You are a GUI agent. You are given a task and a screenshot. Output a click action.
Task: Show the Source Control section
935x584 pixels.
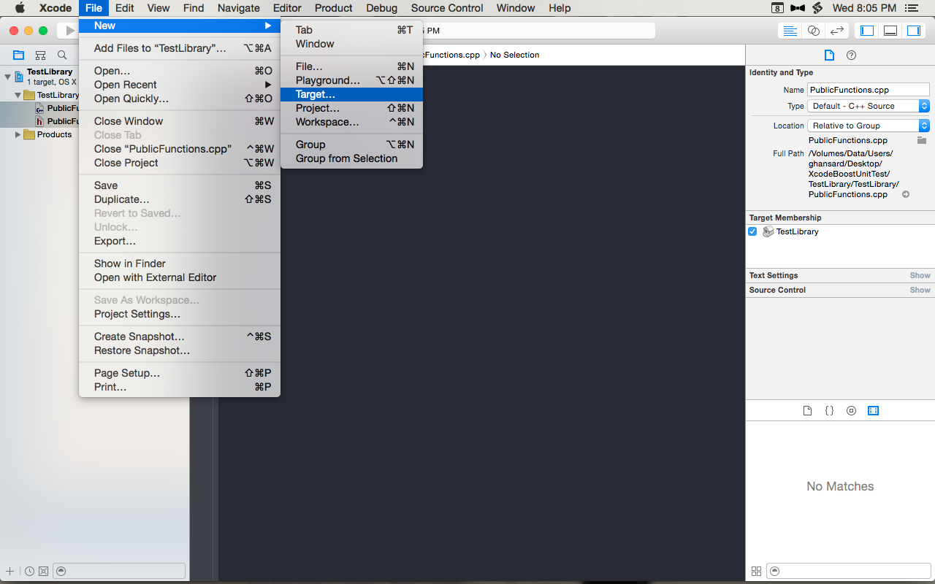(x=920, y=290)
